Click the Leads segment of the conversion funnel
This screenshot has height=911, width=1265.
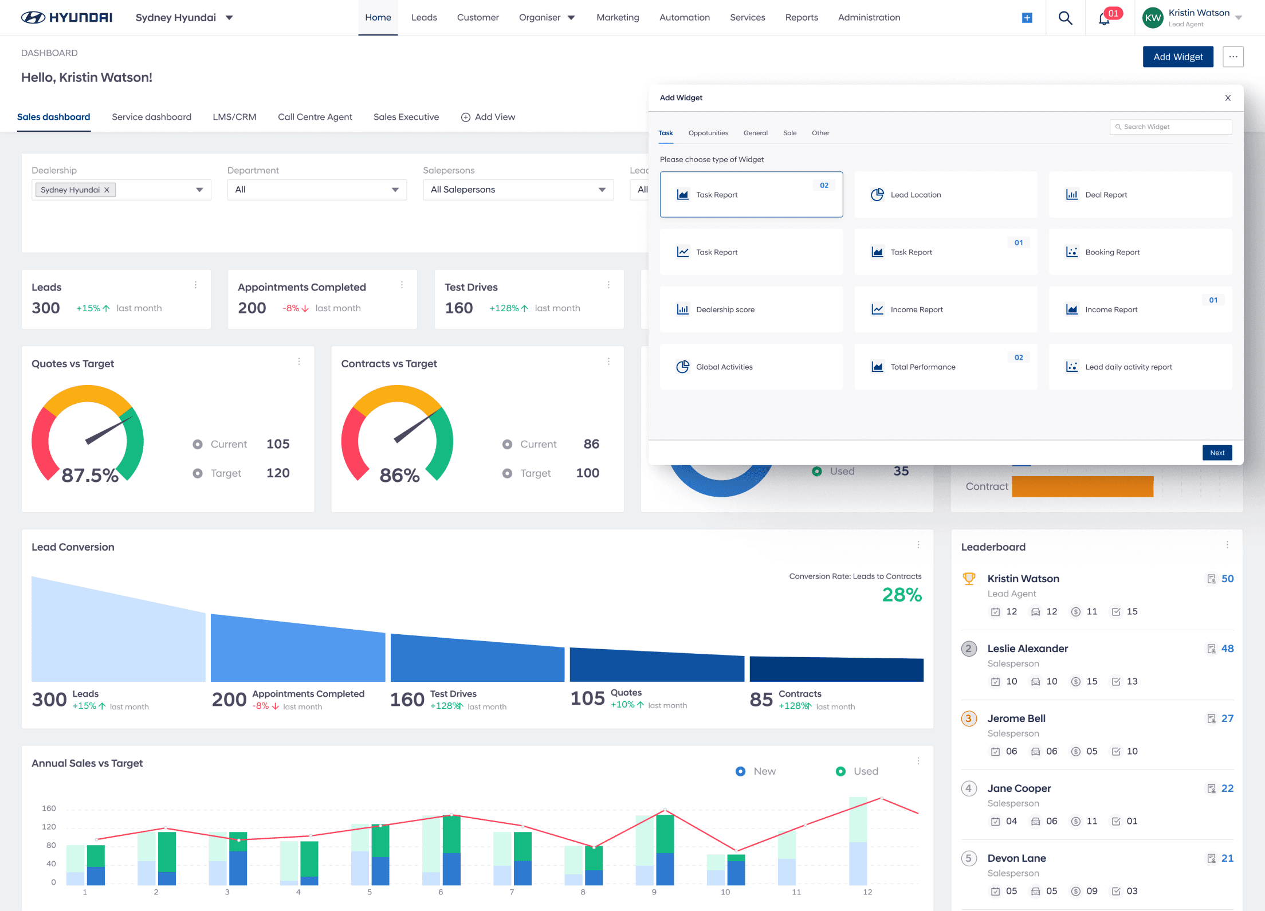tap(118, 629)
